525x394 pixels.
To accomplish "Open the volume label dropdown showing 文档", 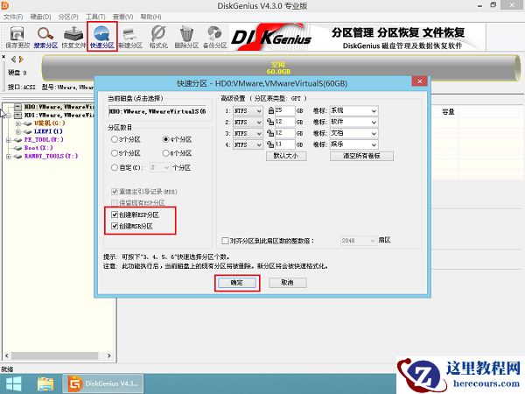I will (353, 134).
